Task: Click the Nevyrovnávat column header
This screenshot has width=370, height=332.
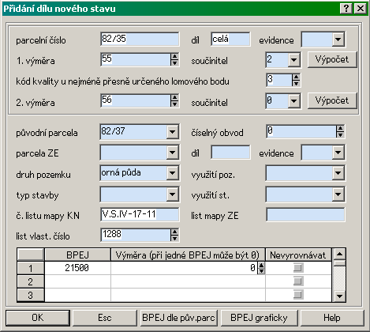Action: pos(298,255)
